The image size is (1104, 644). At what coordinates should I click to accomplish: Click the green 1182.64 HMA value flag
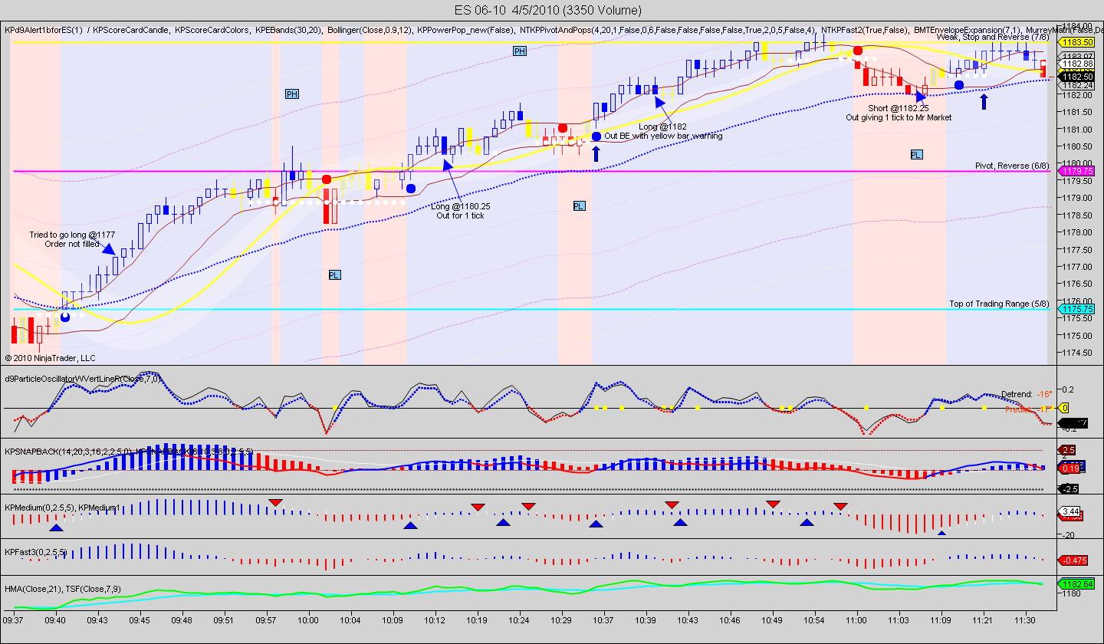(x=1076, y=583)
